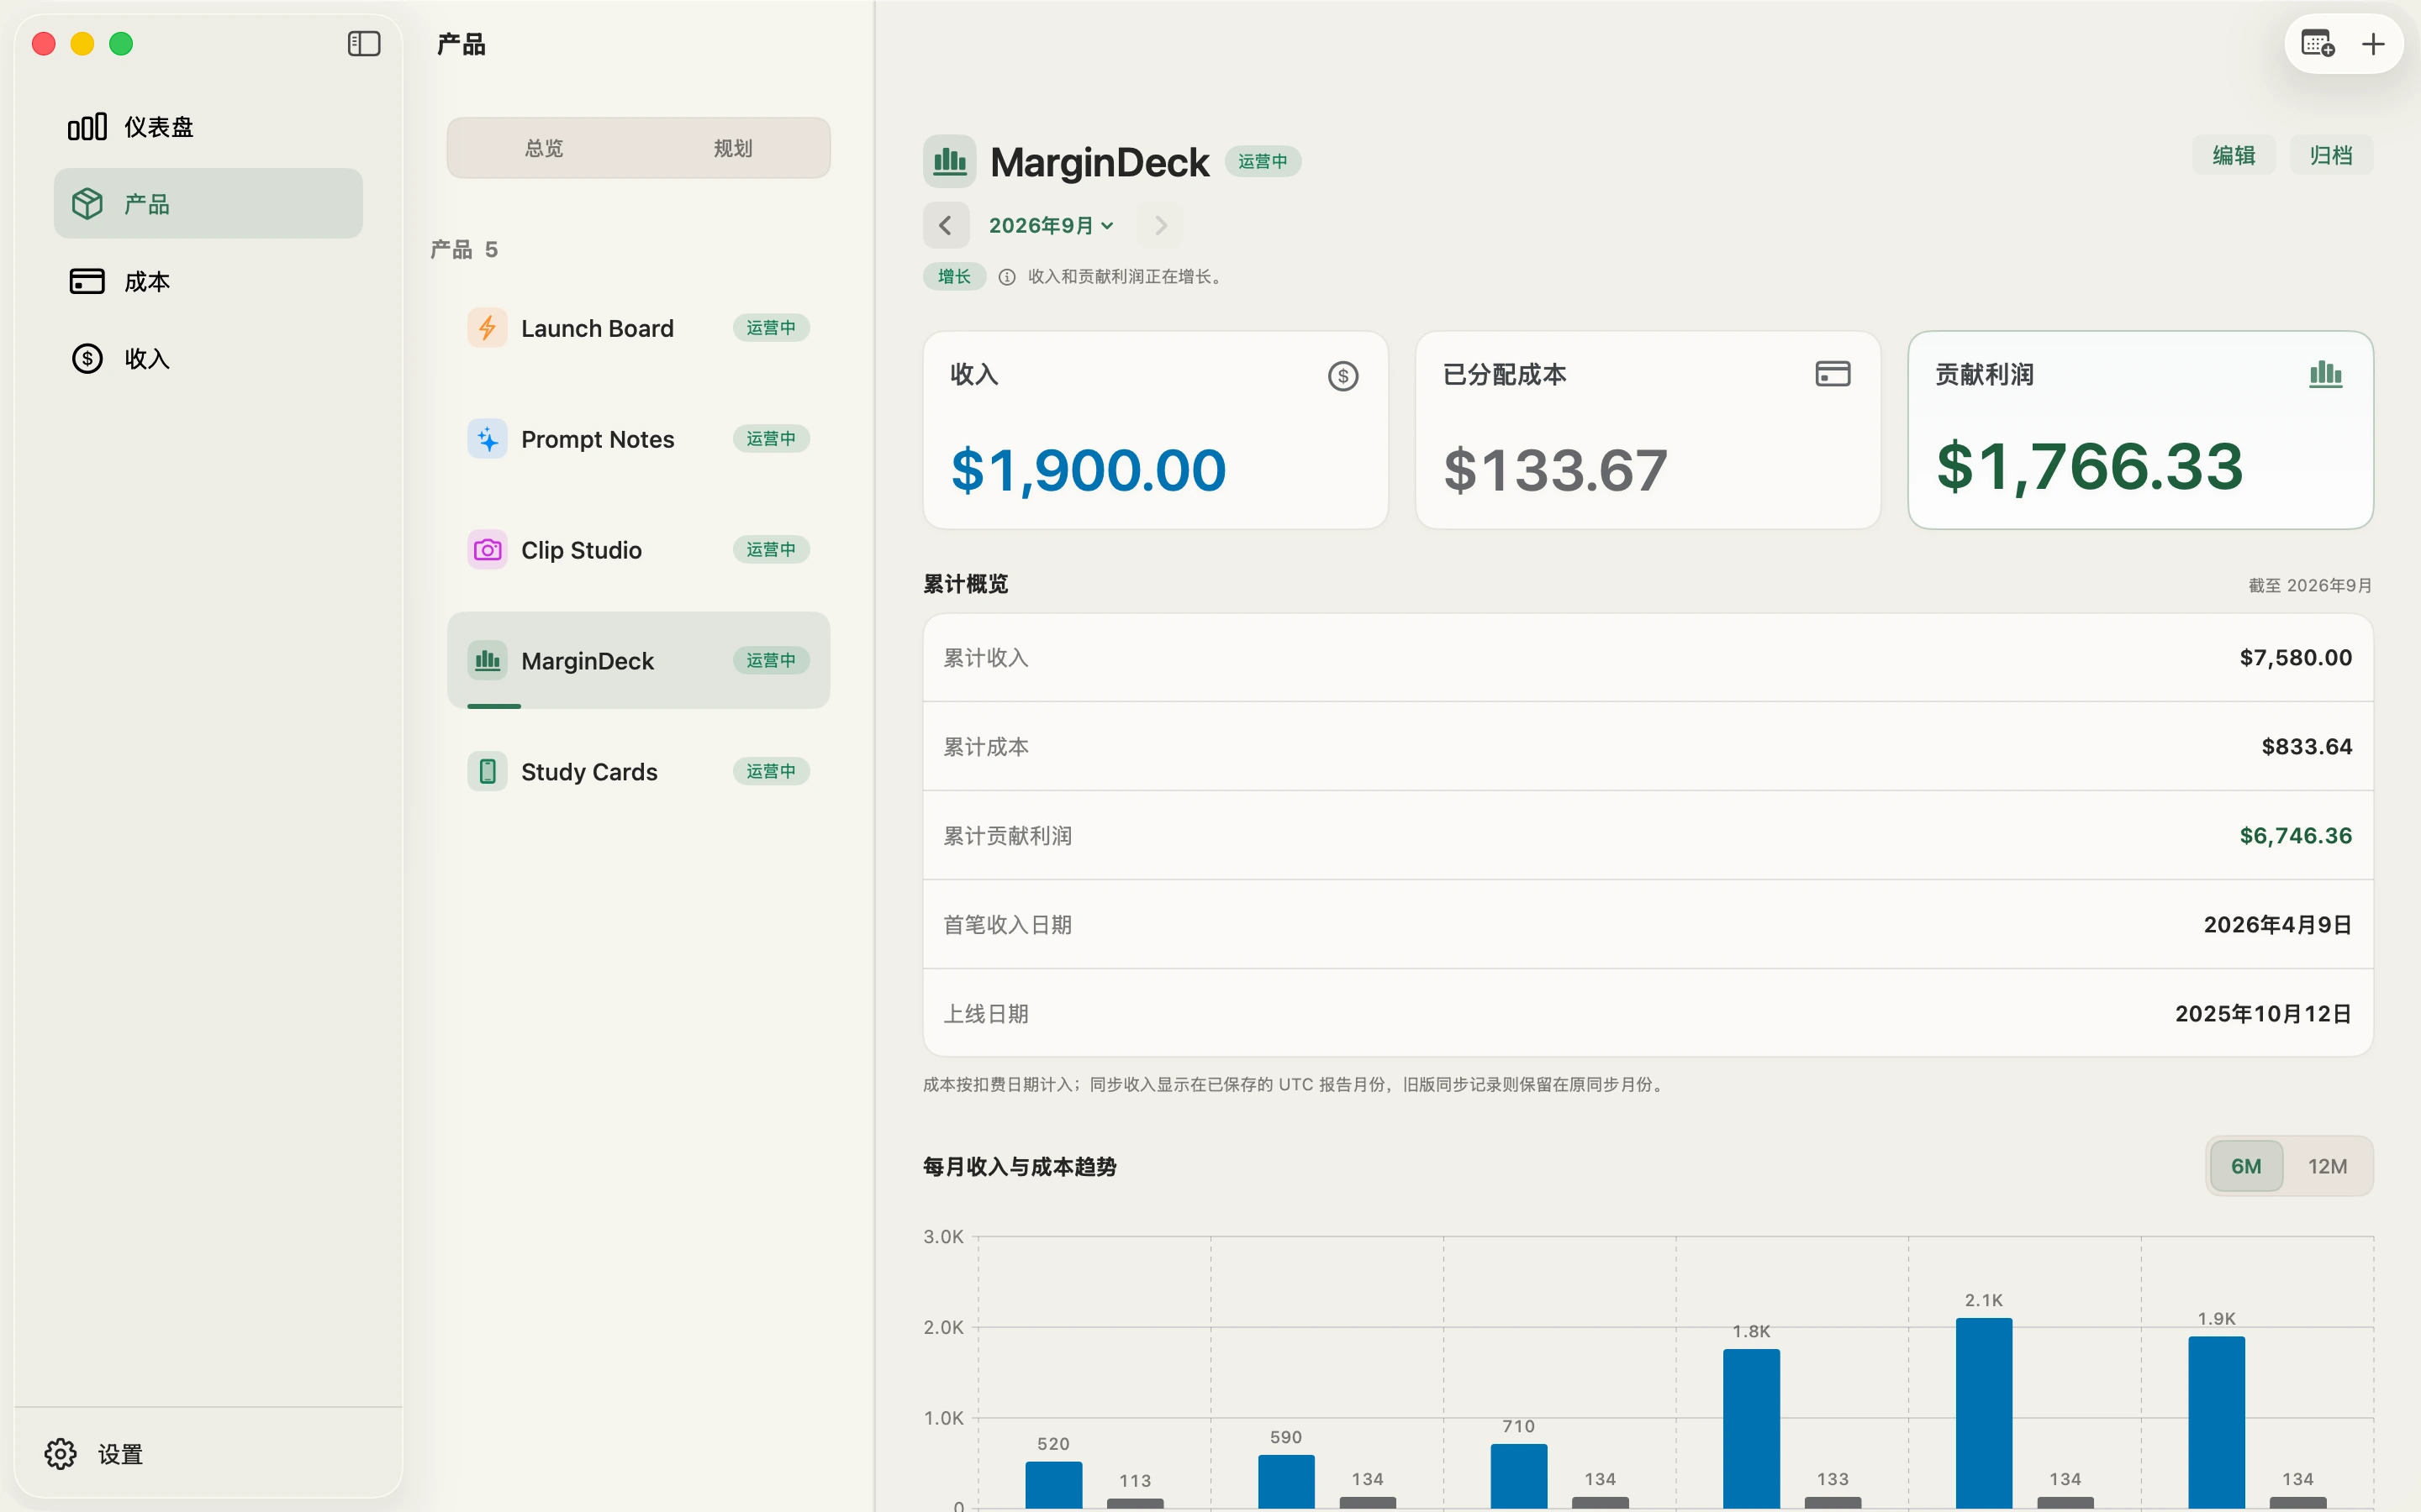Open 收入 section in sidebar
The image size is (2421, 1512).
[208, 358]
